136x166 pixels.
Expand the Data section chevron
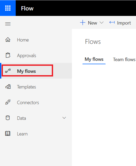pyautogui.click(x=64, y=118)
